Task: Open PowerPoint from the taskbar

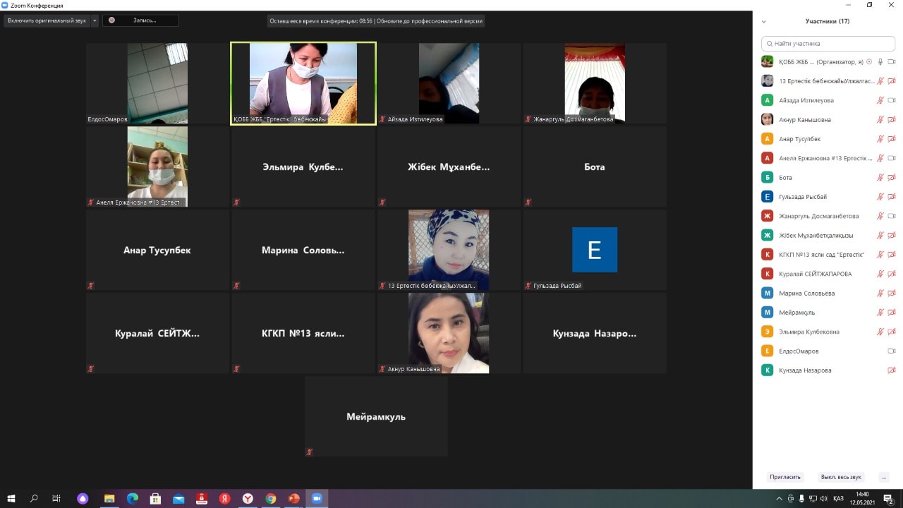Action: (293, 499)
